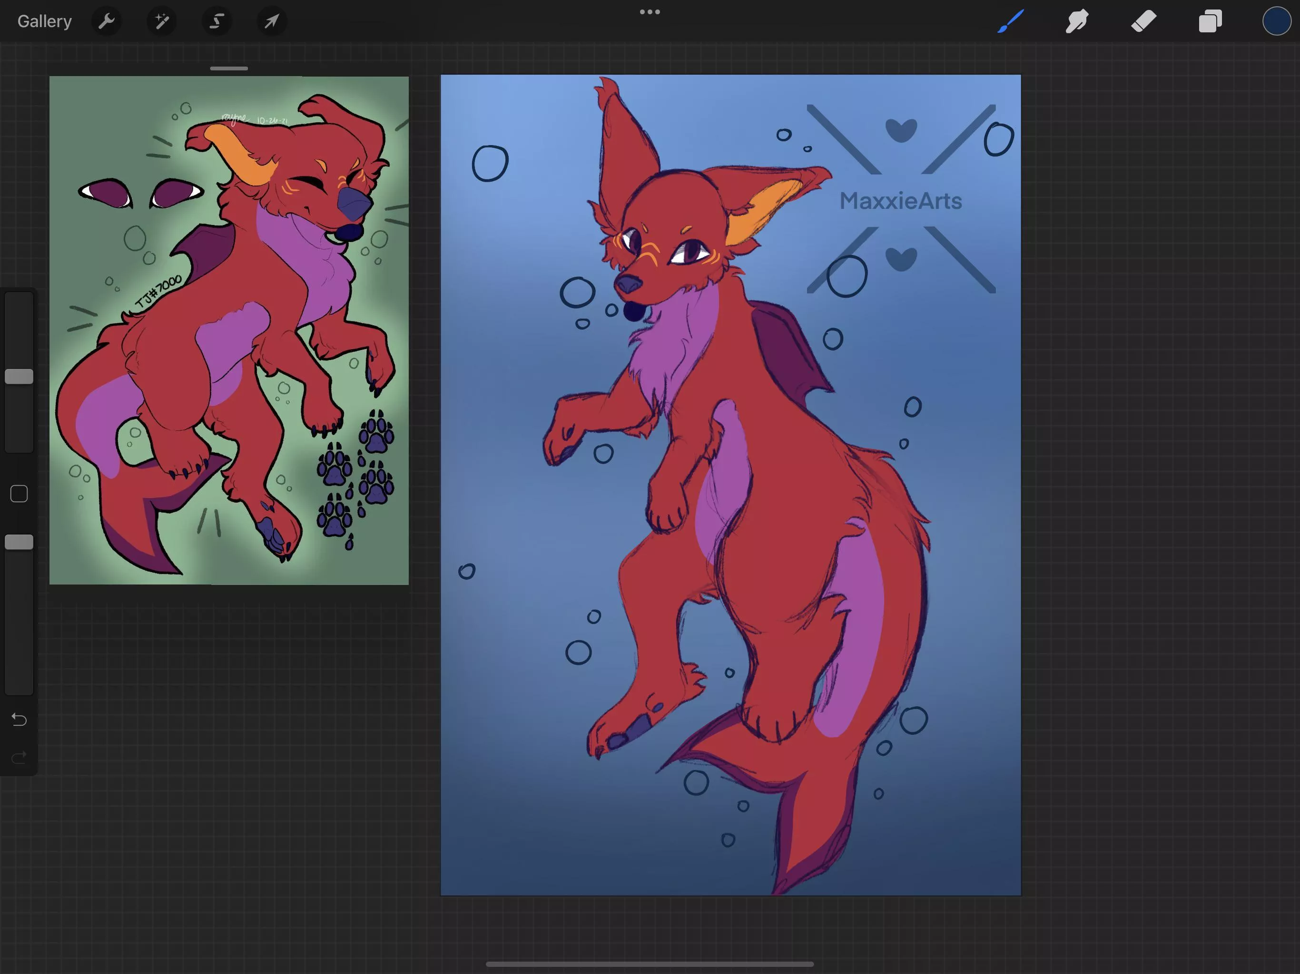Select the Smudge finger tool
The height and width of the screenshot is (974, 1300).
(1077, 22)
